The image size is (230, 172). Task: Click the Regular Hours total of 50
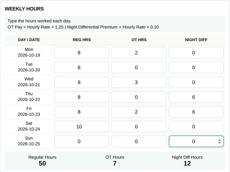tap(42, 163)
